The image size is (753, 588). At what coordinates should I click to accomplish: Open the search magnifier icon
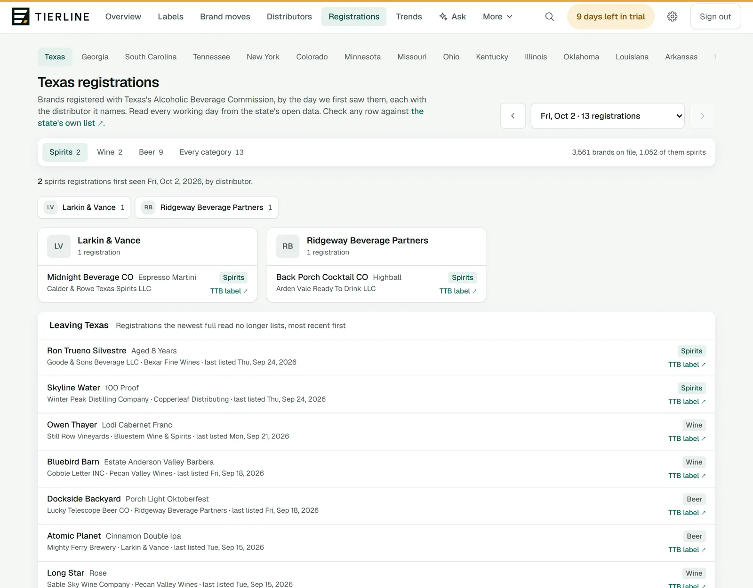[549, 16]
